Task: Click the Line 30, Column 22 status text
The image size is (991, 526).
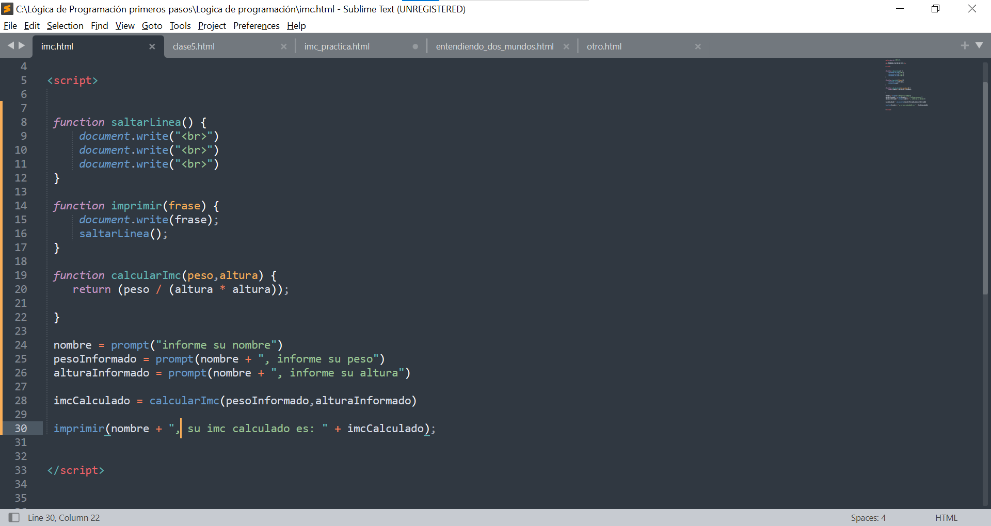Action: coord(63,518)
